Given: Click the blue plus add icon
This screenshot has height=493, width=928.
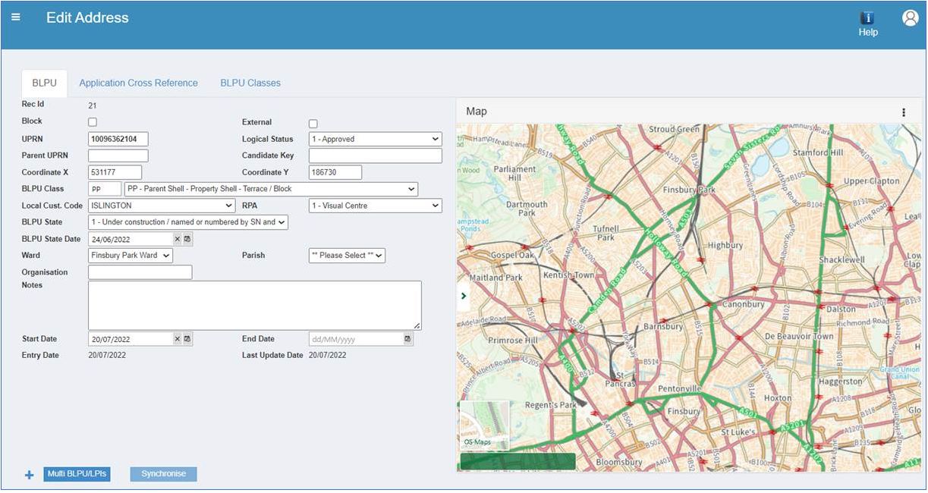Looking at the screenshot, I should click(30, 475).
